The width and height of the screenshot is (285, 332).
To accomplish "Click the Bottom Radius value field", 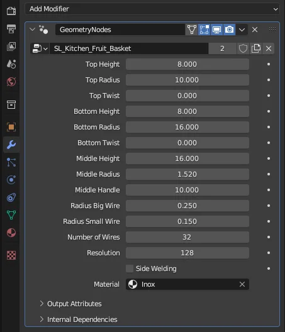I will 187,127.
